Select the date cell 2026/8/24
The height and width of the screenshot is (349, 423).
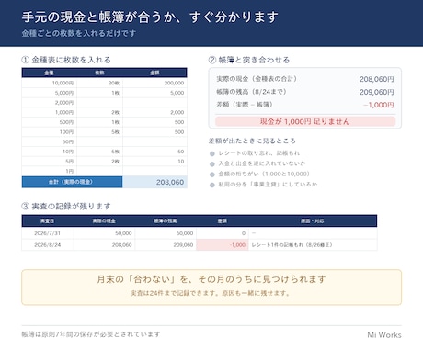click(48, 245)
